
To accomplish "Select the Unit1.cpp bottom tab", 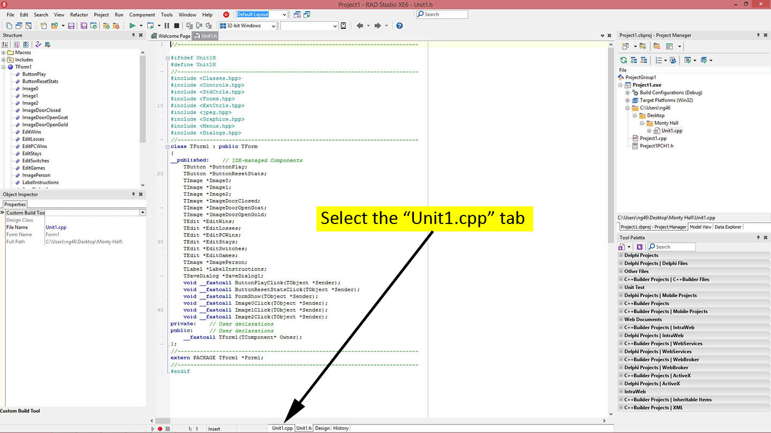I will pos(282,428).
